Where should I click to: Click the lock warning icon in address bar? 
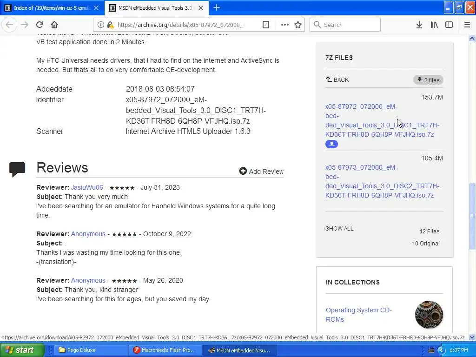pos(111,25)
